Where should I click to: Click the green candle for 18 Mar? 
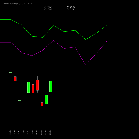click(x=29, y=87)
